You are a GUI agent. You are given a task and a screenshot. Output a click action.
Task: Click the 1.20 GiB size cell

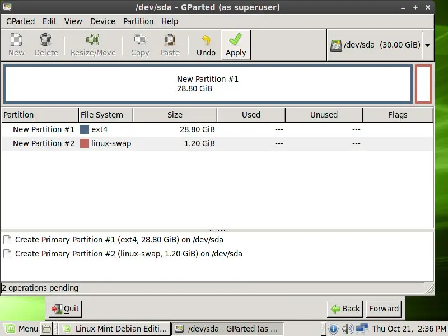click(x=199, y=143)
